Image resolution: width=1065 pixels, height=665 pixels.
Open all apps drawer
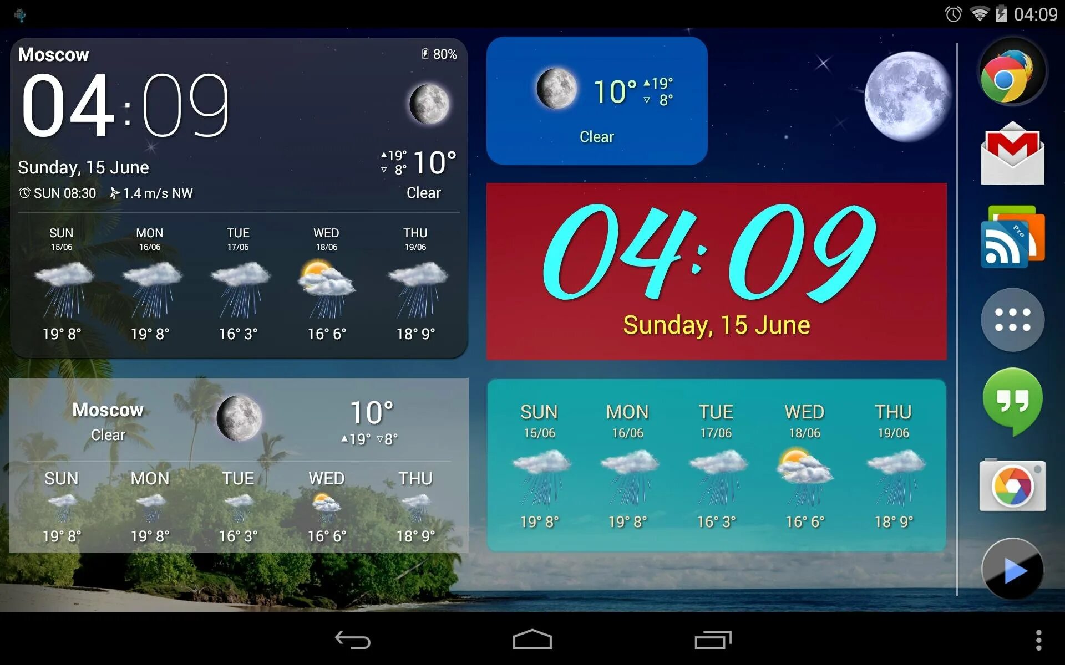coord(1013,315)
